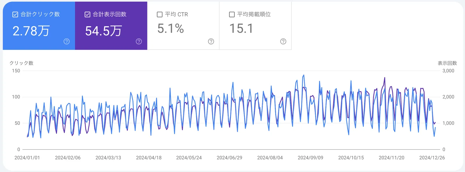This screenshot has width=465, height=172.
Task: Select the 5.1% average CTR value
Action: click(171, 29)
